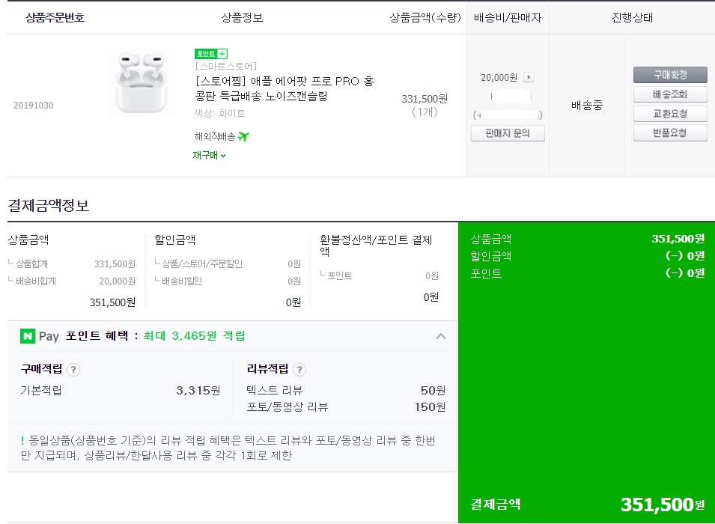The height and width of the screenshot is (524, 715).
Task: Open the help icon beside 리뷰적립
Action: point(299,369)
